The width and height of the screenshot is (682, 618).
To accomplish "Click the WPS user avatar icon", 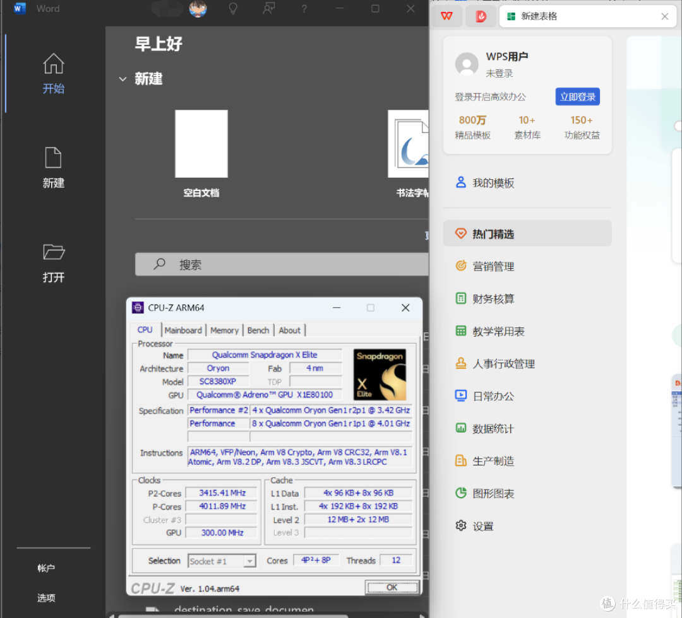I will pos(467,64).
